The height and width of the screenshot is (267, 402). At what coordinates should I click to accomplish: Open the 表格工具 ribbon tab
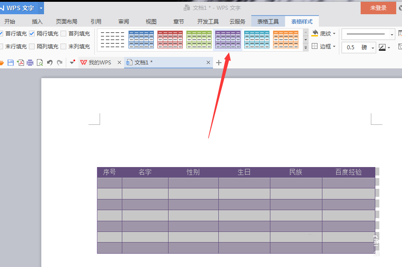267,20
